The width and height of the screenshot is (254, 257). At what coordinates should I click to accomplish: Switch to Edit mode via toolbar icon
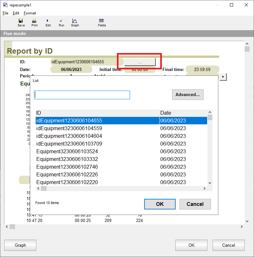(48, 22)
